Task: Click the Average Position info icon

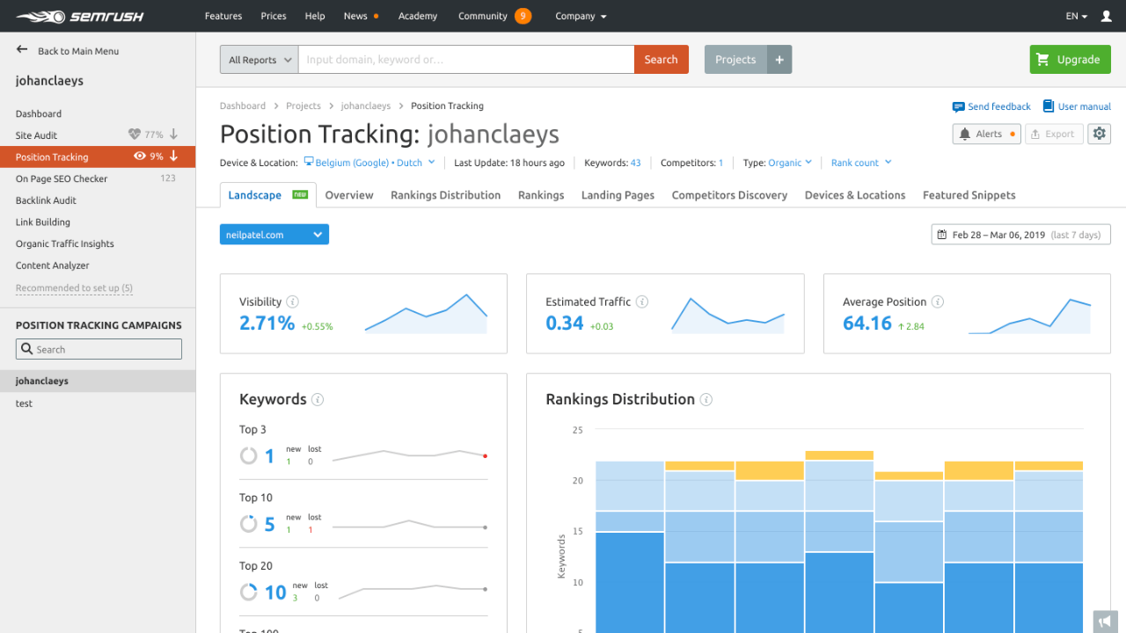Action: [938, 302]
